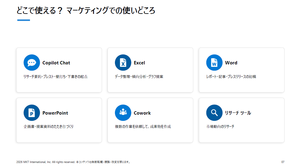Viewport: 300px width, 167px height.
Task: Click the text 市場動向のリサーチ
Action: point(220,127)
